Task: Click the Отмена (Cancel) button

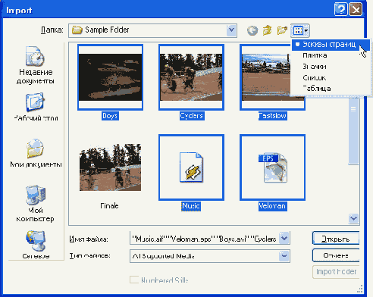Action: (x=336, y=255)
